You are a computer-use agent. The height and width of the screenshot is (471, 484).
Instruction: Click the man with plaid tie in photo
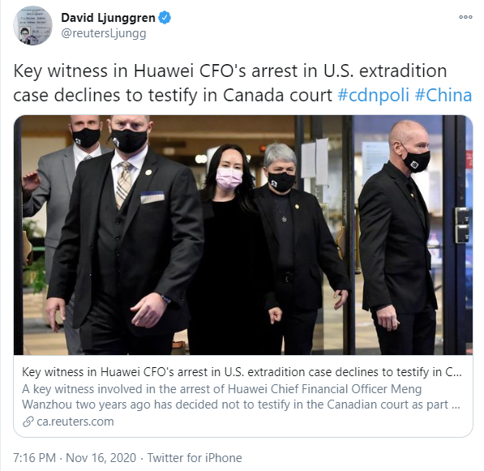[126, 234]
